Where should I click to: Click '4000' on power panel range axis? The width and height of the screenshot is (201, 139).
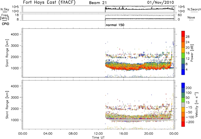pos(15,34)
